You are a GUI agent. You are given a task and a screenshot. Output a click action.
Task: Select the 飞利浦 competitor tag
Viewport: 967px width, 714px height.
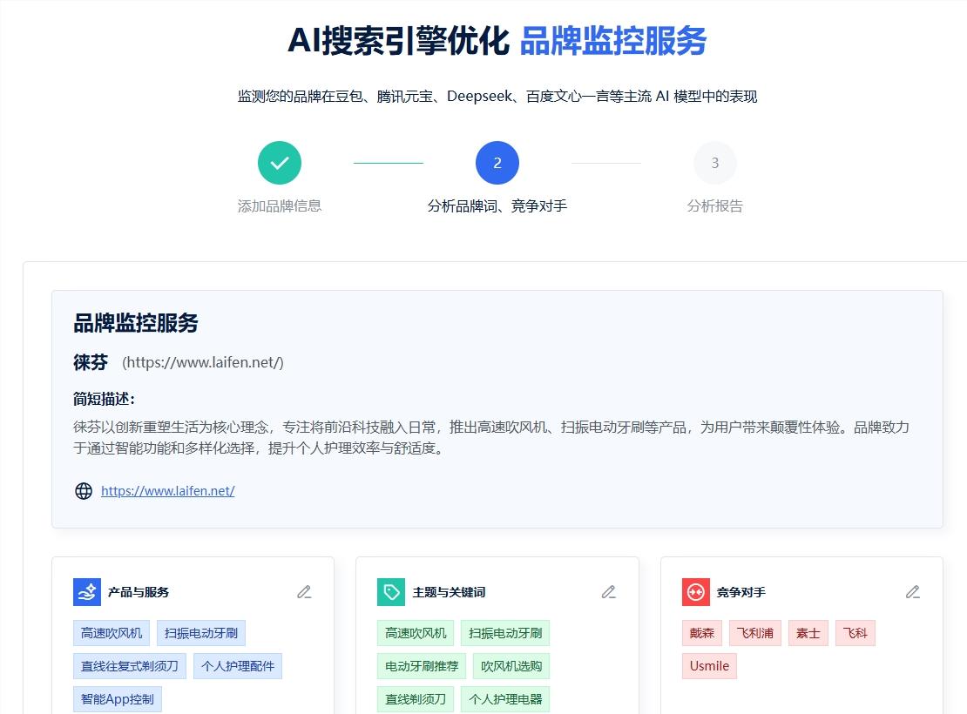[x=754, y=633]
